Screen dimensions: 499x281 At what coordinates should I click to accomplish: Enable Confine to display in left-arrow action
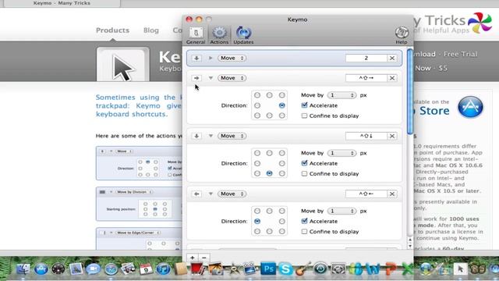coord(304,232)
